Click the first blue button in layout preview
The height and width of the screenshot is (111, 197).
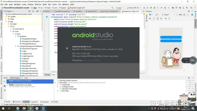coord(171,37)
